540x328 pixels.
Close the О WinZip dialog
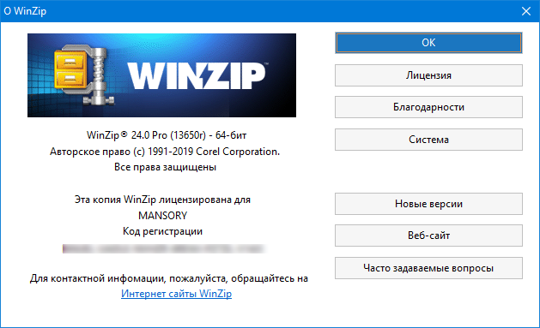click(526, 11)
